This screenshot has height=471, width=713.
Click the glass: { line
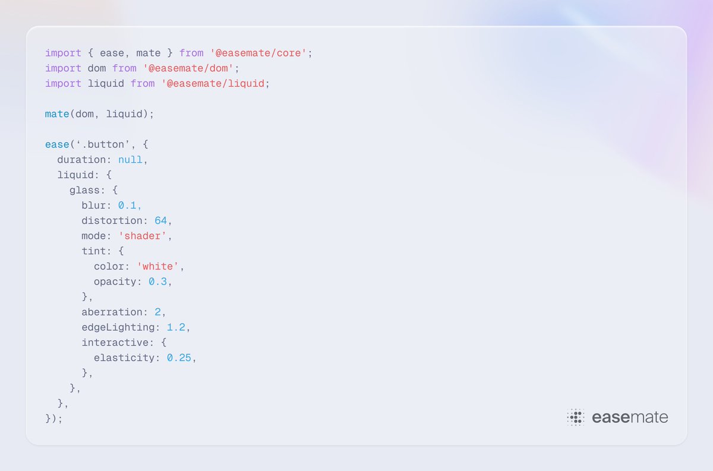94,190
